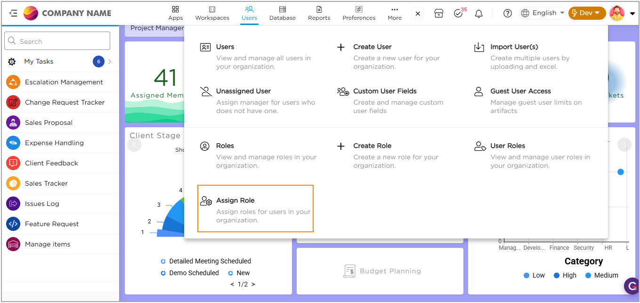This screenshot has height=303, width=640.
Task: Open the Feature Request code icon
Action: (13, 224)
